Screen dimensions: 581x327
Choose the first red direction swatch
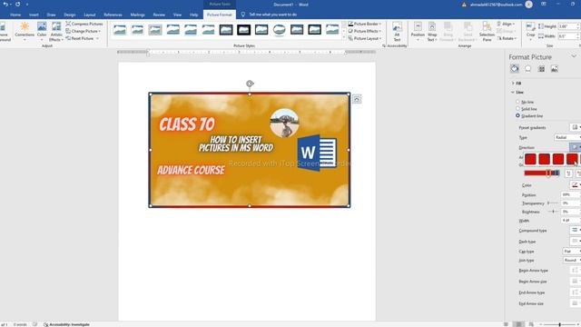pyautogui.click(x=530, y=159)
